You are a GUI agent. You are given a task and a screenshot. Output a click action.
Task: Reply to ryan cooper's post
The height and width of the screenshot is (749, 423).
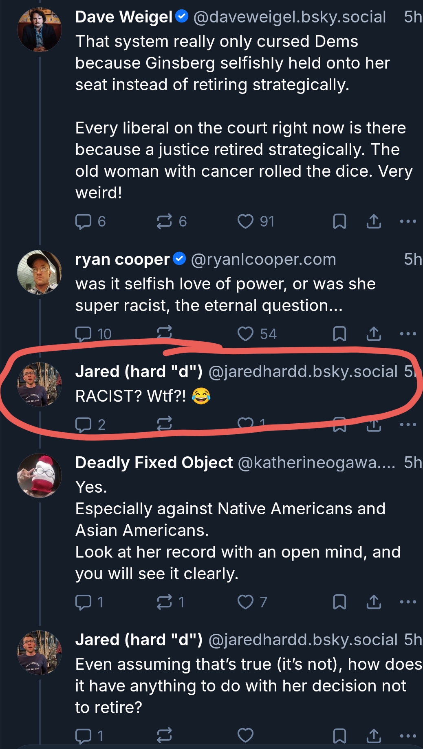(84, 334)
